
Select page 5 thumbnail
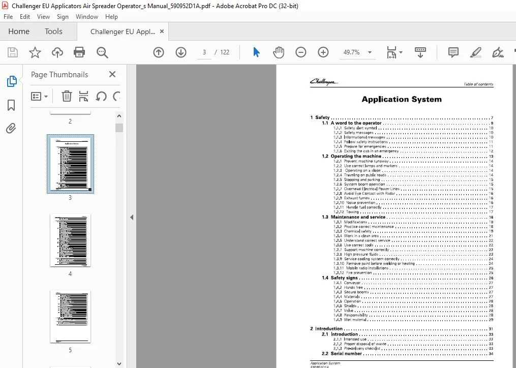[71, 316]
